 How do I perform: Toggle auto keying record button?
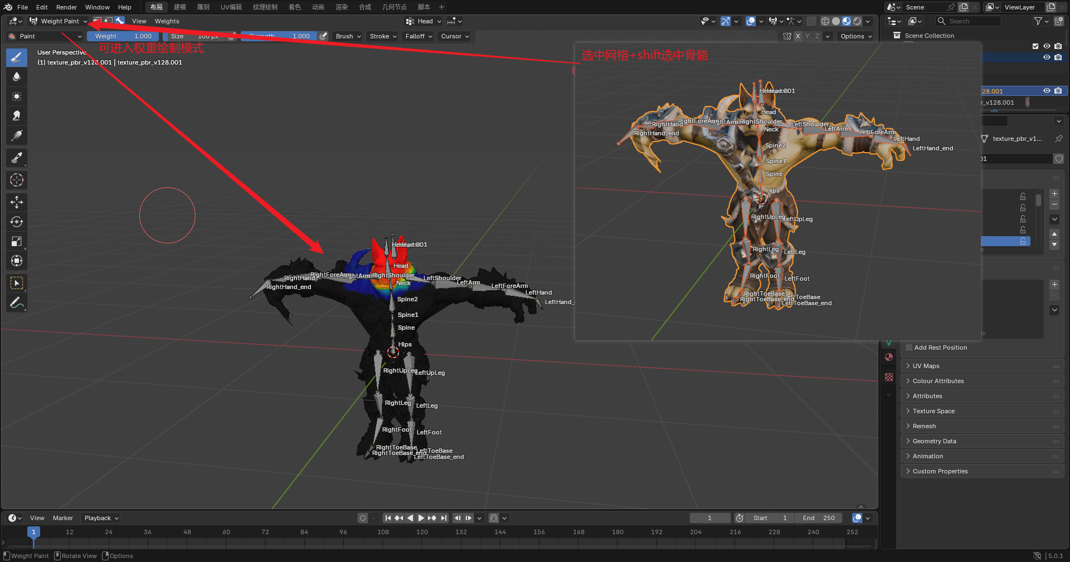click(x=363, y=518)
